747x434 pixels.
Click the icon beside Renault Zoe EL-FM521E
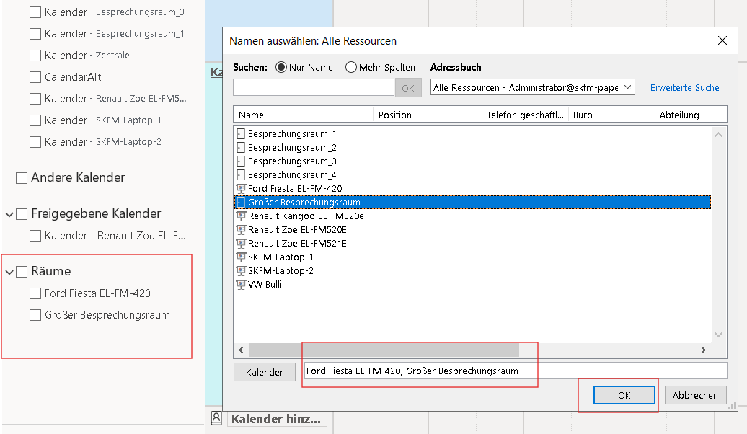coord(241,244)
